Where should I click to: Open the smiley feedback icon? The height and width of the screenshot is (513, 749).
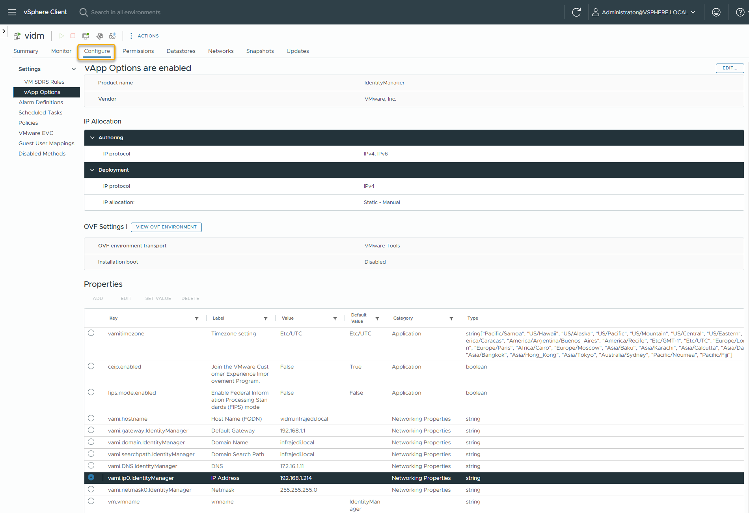coord(716,12)
